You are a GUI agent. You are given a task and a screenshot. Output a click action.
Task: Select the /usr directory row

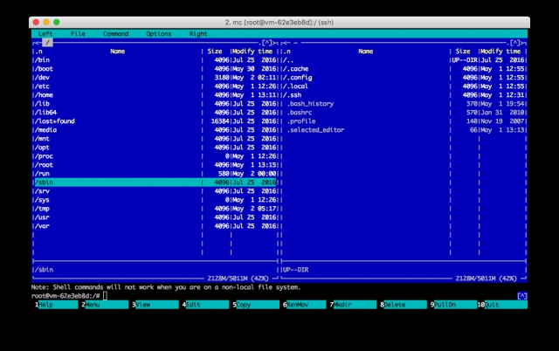(155, 217)
